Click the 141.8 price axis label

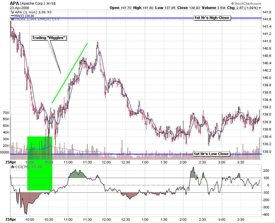[267, 12]
